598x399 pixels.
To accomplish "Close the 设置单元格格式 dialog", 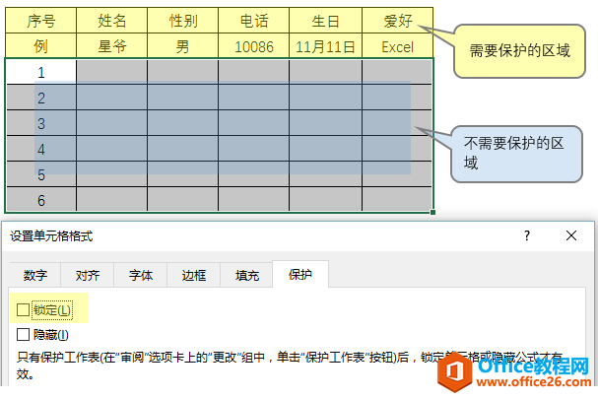I will (571, 235).
